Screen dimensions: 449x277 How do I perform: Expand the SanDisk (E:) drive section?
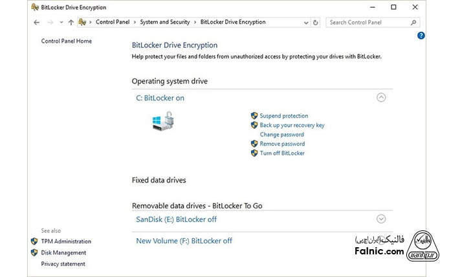click(x=381, y=219)
